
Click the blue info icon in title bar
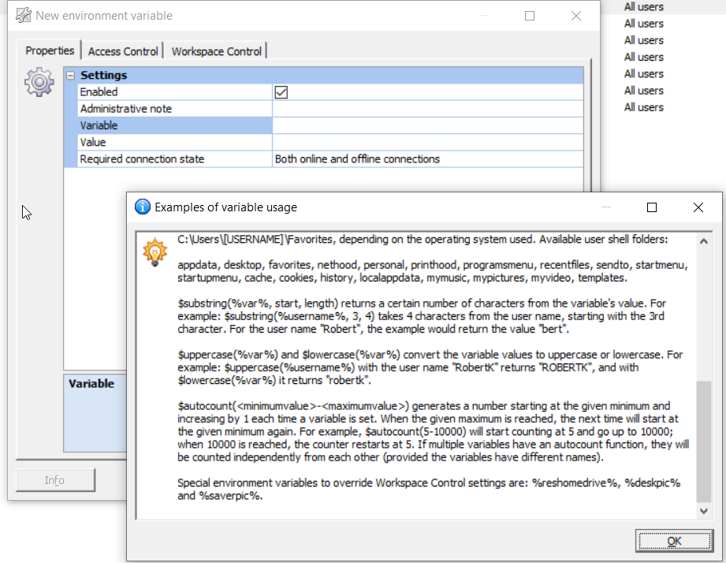143,207
